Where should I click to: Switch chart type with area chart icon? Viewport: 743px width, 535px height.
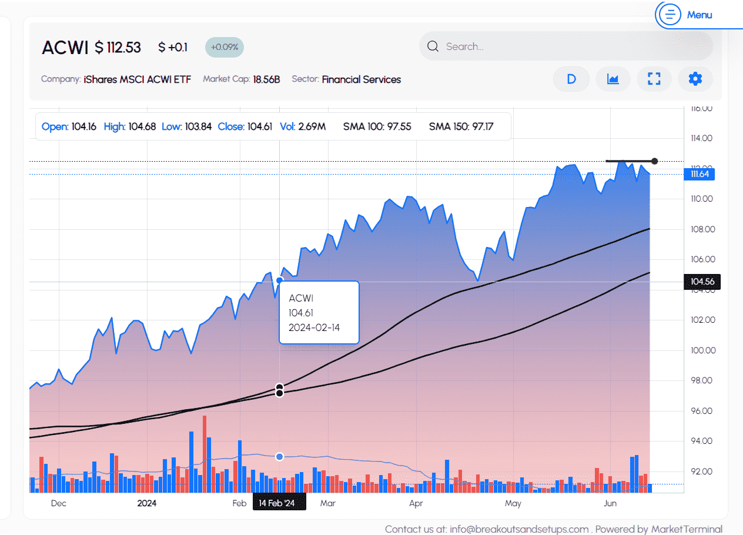pos(613,79)
